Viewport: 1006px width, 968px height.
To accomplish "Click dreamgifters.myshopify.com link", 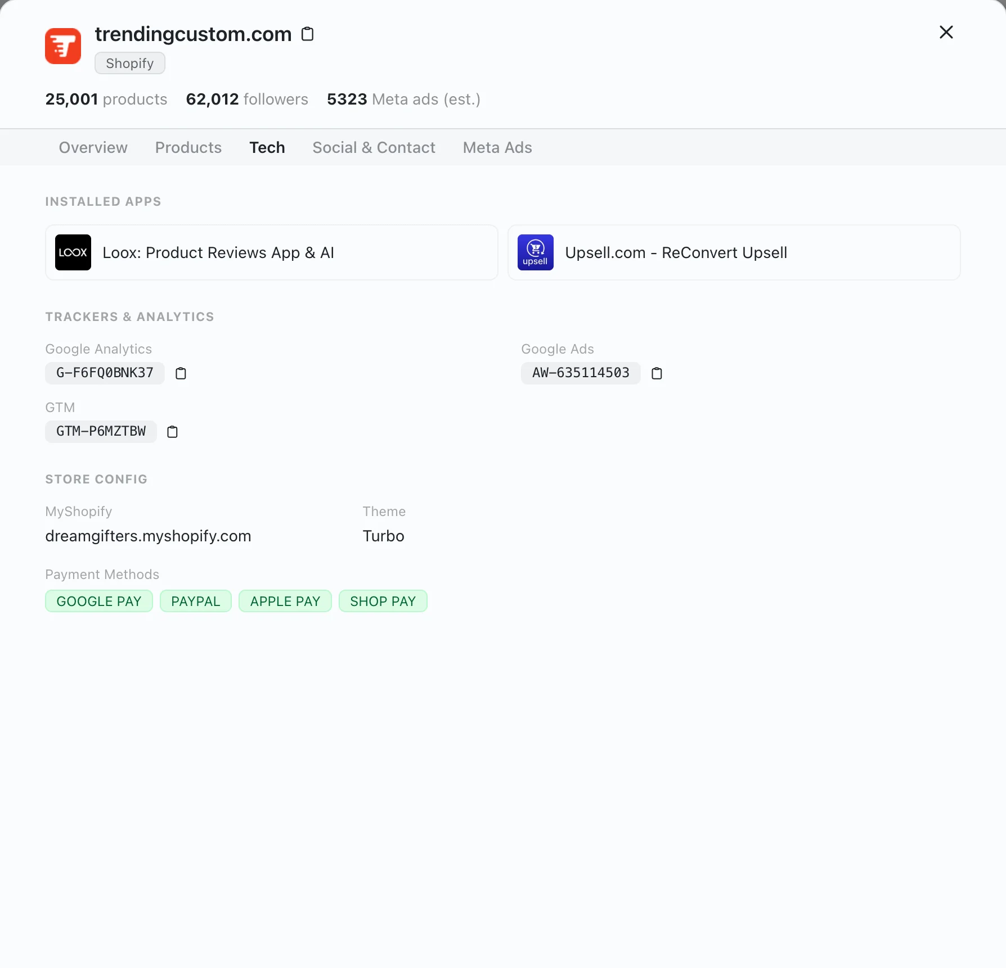I will coord(147,536).
